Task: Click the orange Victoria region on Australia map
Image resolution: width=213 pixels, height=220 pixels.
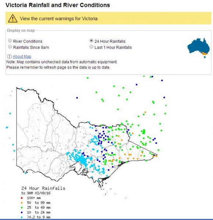Action: pyautogui.click(x=205, y=53)
